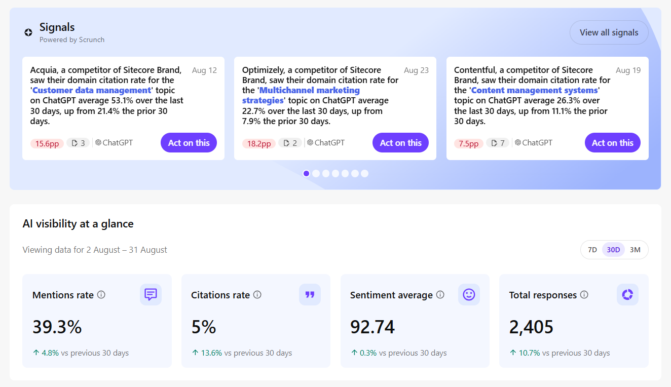The image size is (671, 387).
Task: Act on the Acquia signal
Action: click(189, 143)
